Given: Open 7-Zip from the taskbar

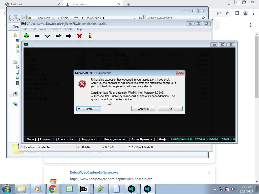Looking at the screenshot, I should point(84,189).
